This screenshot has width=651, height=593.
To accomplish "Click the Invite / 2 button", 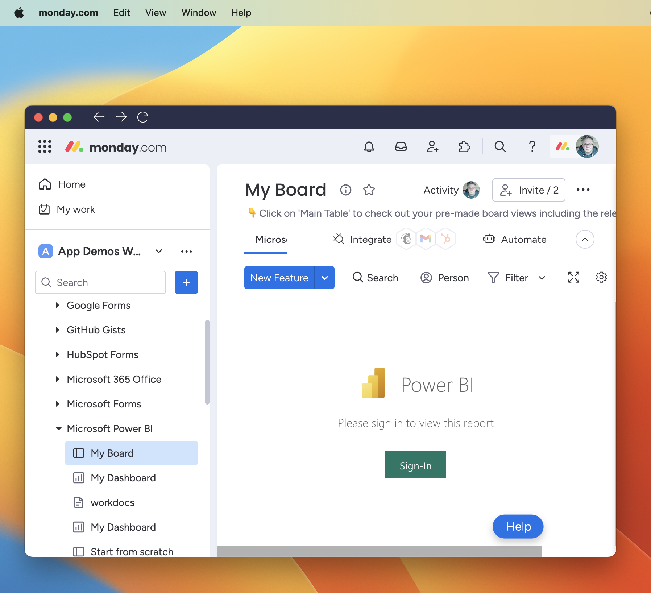I will pos(528,190).
